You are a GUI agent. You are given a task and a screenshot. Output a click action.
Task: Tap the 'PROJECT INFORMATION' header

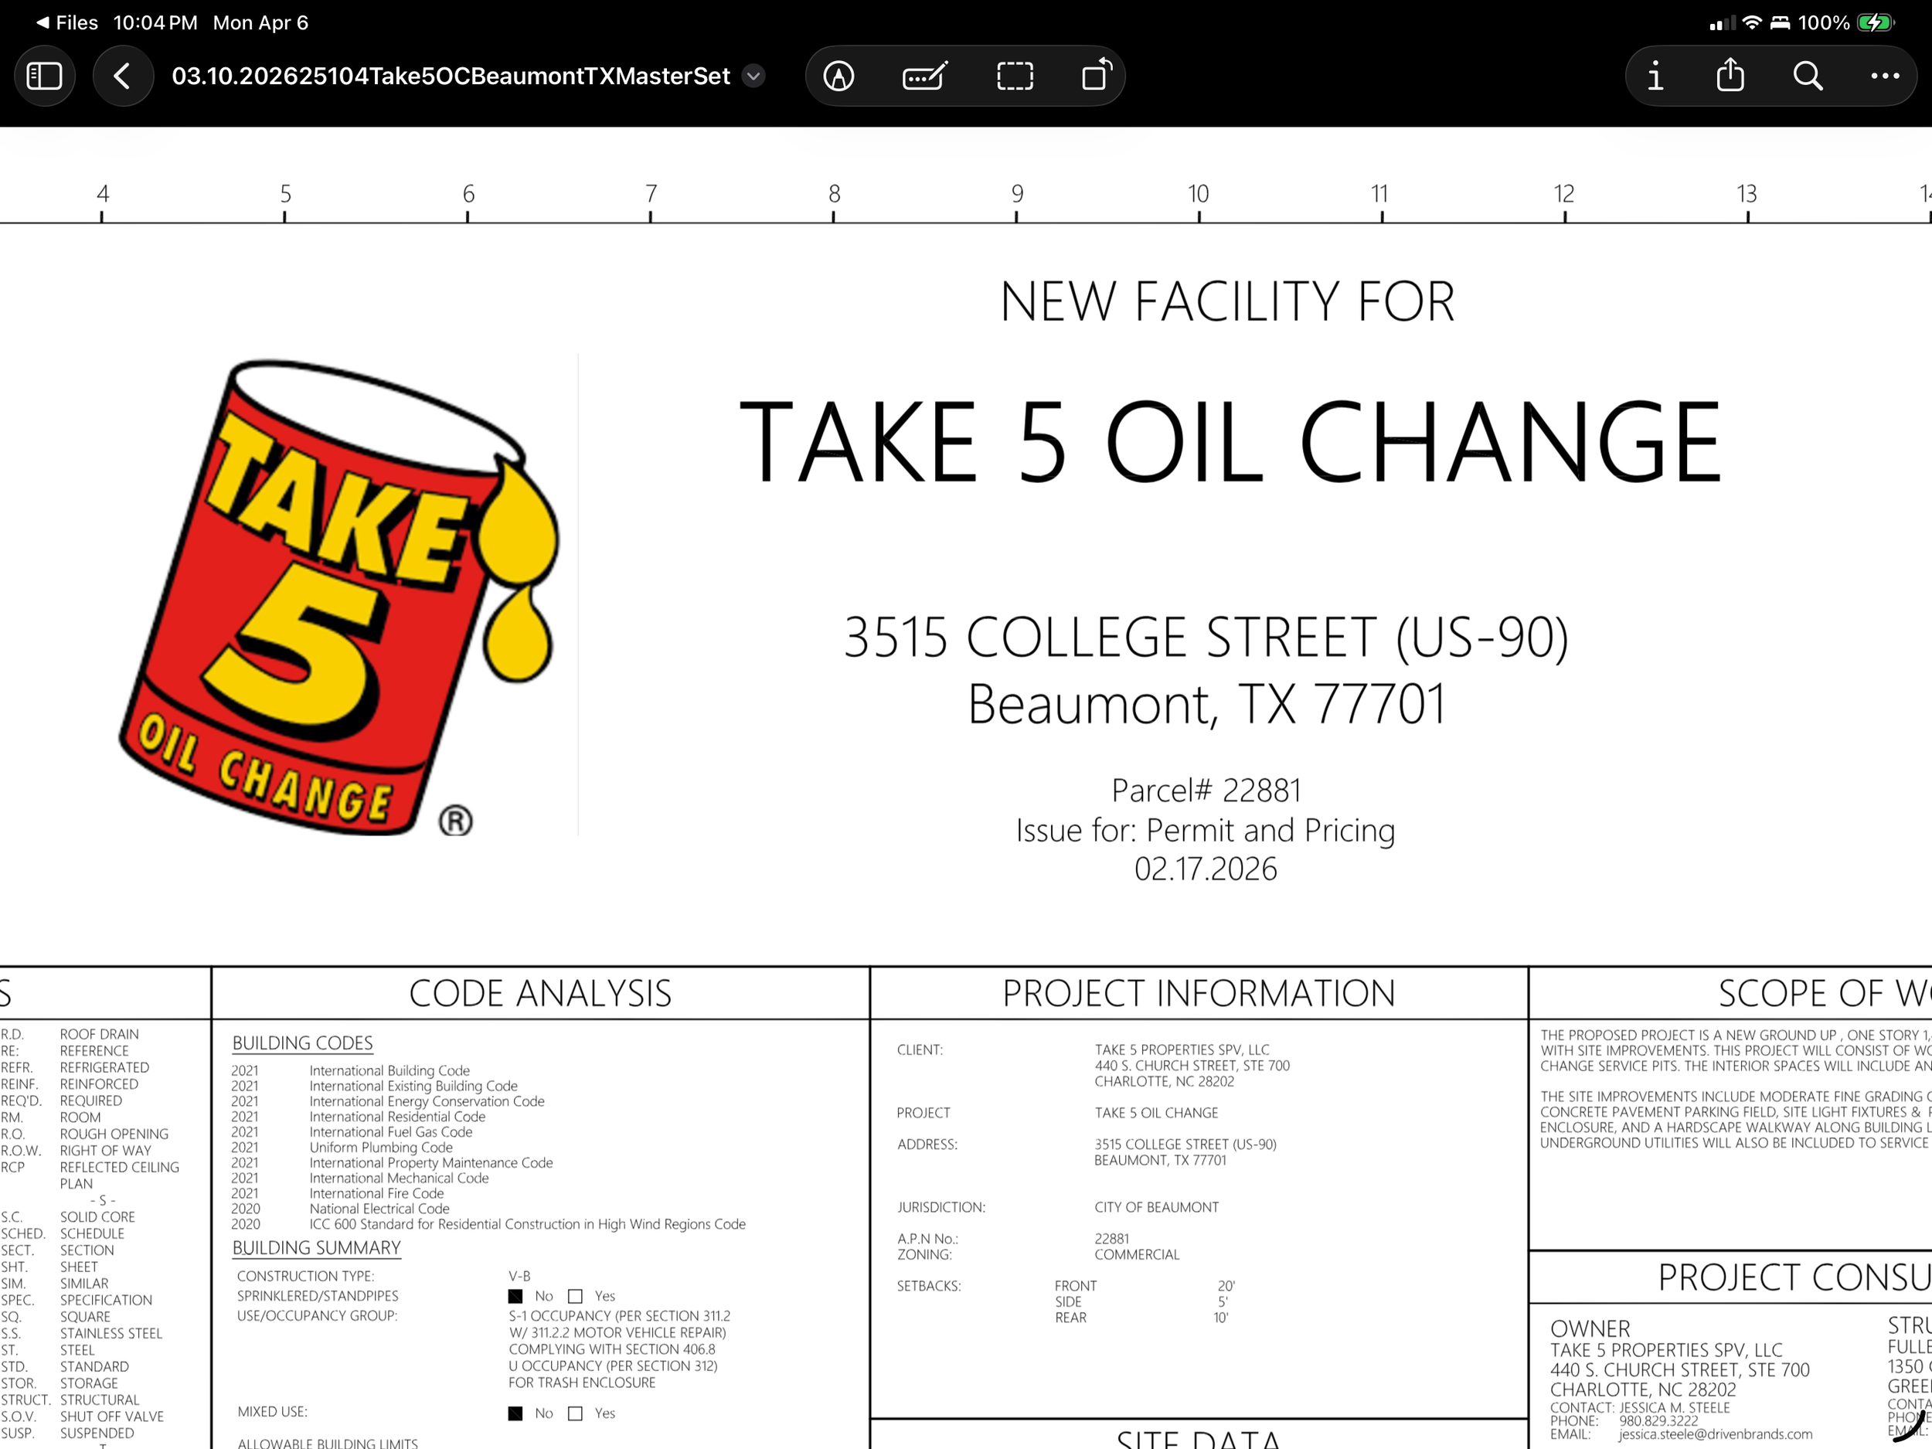pos(1199,994)
